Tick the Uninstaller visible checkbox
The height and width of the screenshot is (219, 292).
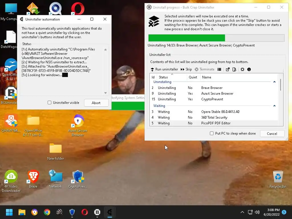49,103
